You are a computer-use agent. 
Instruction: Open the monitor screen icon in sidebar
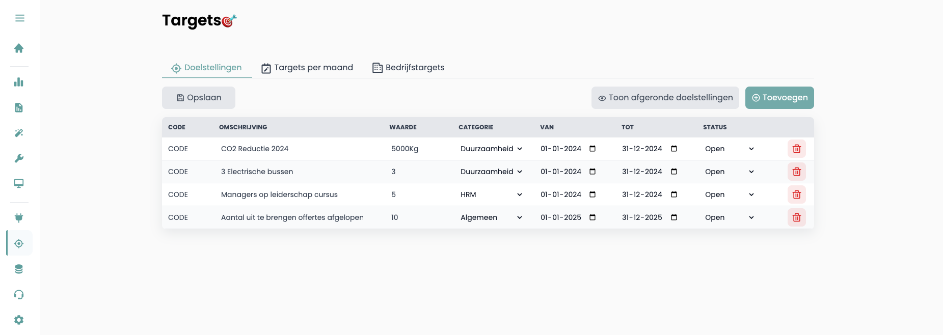point(19,183)
